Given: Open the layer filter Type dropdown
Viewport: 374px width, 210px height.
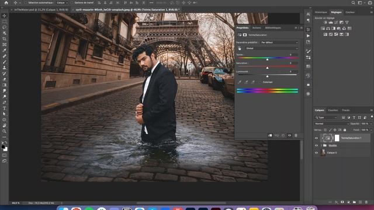Looking at the screenshot, I should pos(326,118).
